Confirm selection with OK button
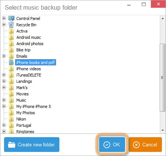This screenshot has height=156, width=166. pos(112,145)
